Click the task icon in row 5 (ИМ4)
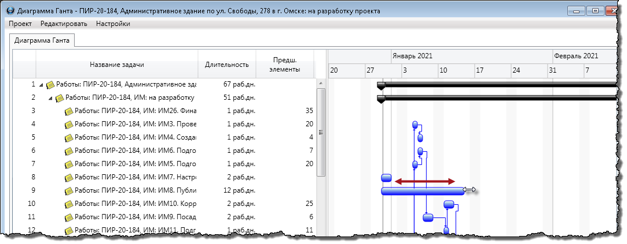Image resolution: width=627 pixels, height=244 pixels. 69,137
